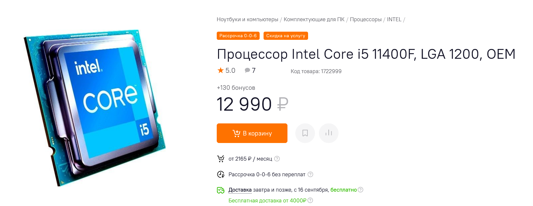Navigate to the INTEL breadcrumb link
533x206 pixels.
pyautogui.click(x=394, y=20)
